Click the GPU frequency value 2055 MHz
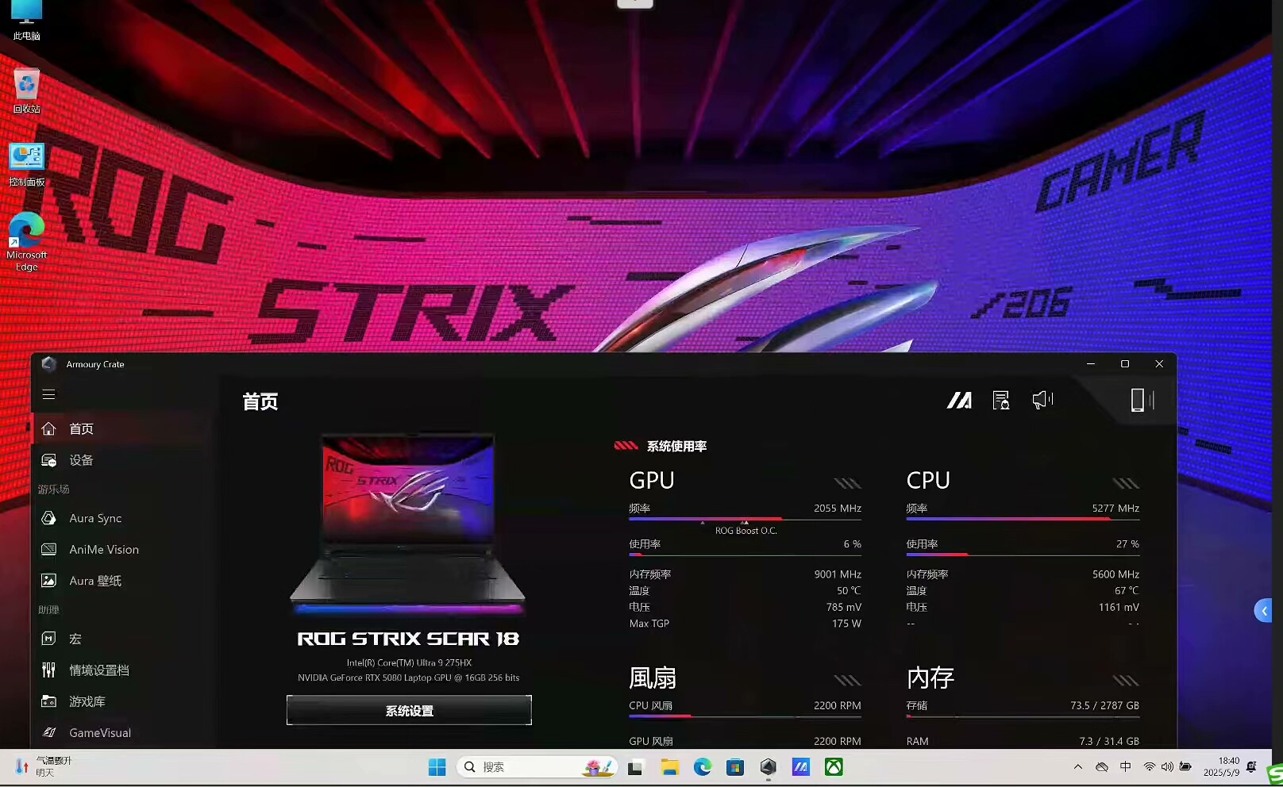 pyautogui.click(x=837, y=509)
